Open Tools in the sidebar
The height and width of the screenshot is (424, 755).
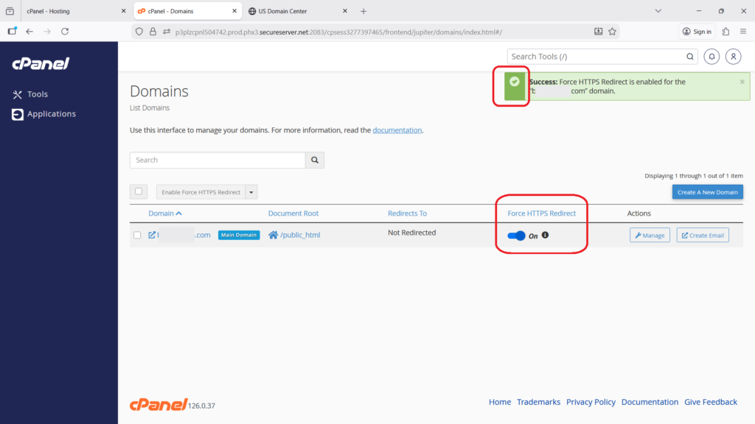pyautogui.click(x=37, y=94)
